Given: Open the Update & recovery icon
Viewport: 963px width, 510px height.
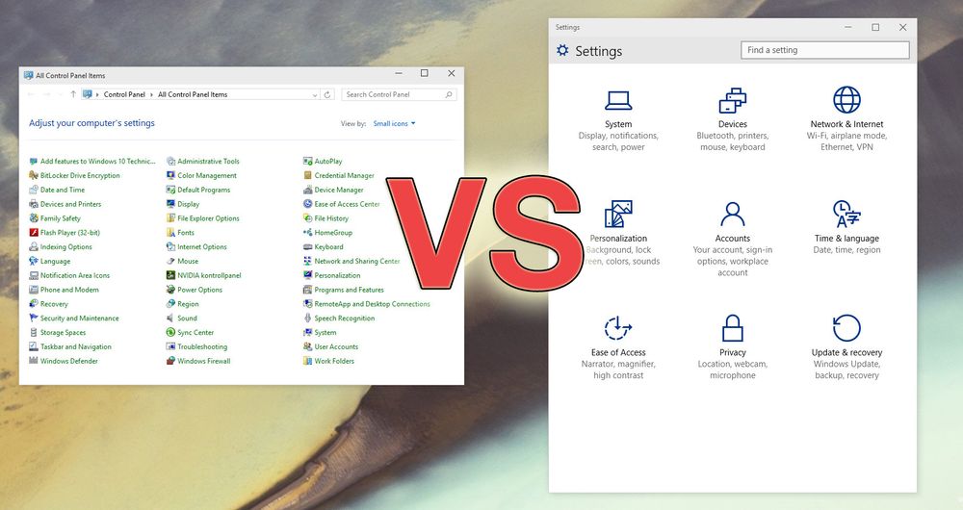Looking at the screenshot, I should coord(846,328).
